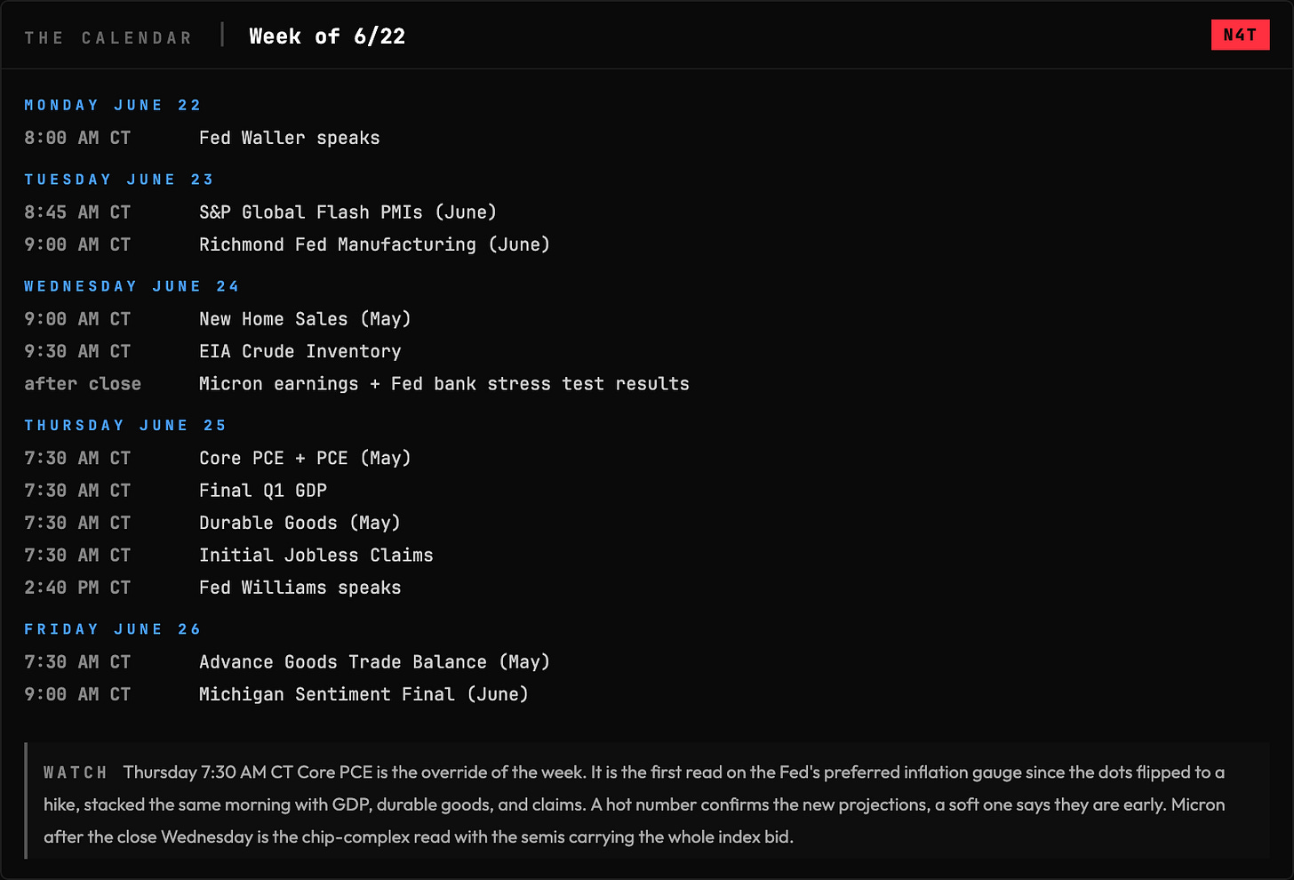Image resolution: width=1294 pixels, height=880 pixels.
Task: Select the 'THURSDAY JUNE 25' heading
Action: (x=125, y=425)
